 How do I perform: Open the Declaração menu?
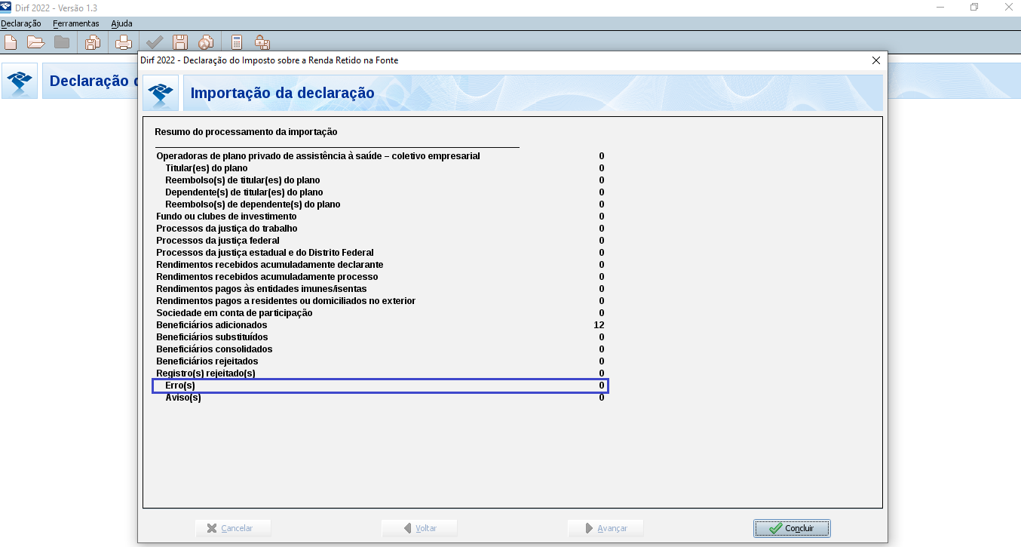(x=21, y=23)
